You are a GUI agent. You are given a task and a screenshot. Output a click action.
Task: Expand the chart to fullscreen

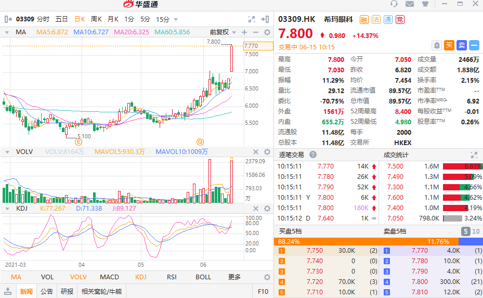click(x=252, y=20)
